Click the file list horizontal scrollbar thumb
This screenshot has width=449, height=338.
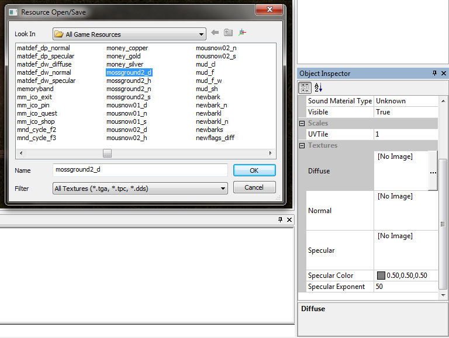point(107,153)
